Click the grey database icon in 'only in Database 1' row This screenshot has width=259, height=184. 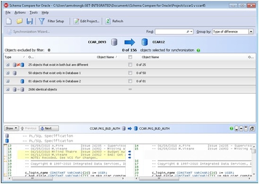tap(15, 73)
